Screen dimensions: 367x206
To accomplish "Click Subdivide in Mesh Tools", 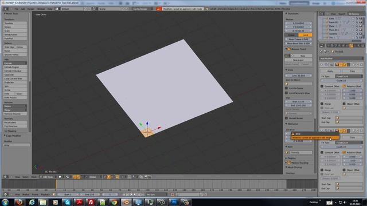I will pos(15,75).
